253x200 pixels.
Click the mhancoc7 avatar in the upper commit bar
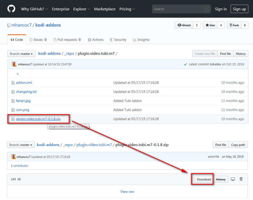[x=14, y=64]
